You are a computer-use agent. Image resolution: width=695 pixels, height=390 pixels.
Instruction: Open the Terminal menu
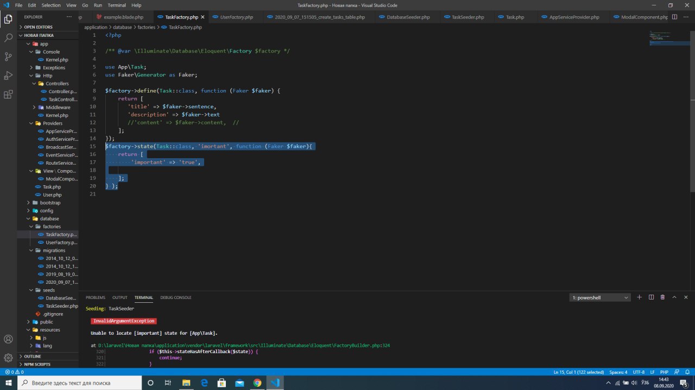[117, 5]
